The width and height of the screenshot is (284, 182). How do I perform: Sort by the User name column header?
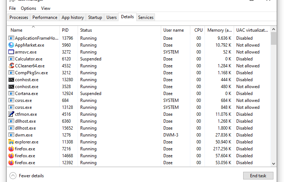[175, 30]
